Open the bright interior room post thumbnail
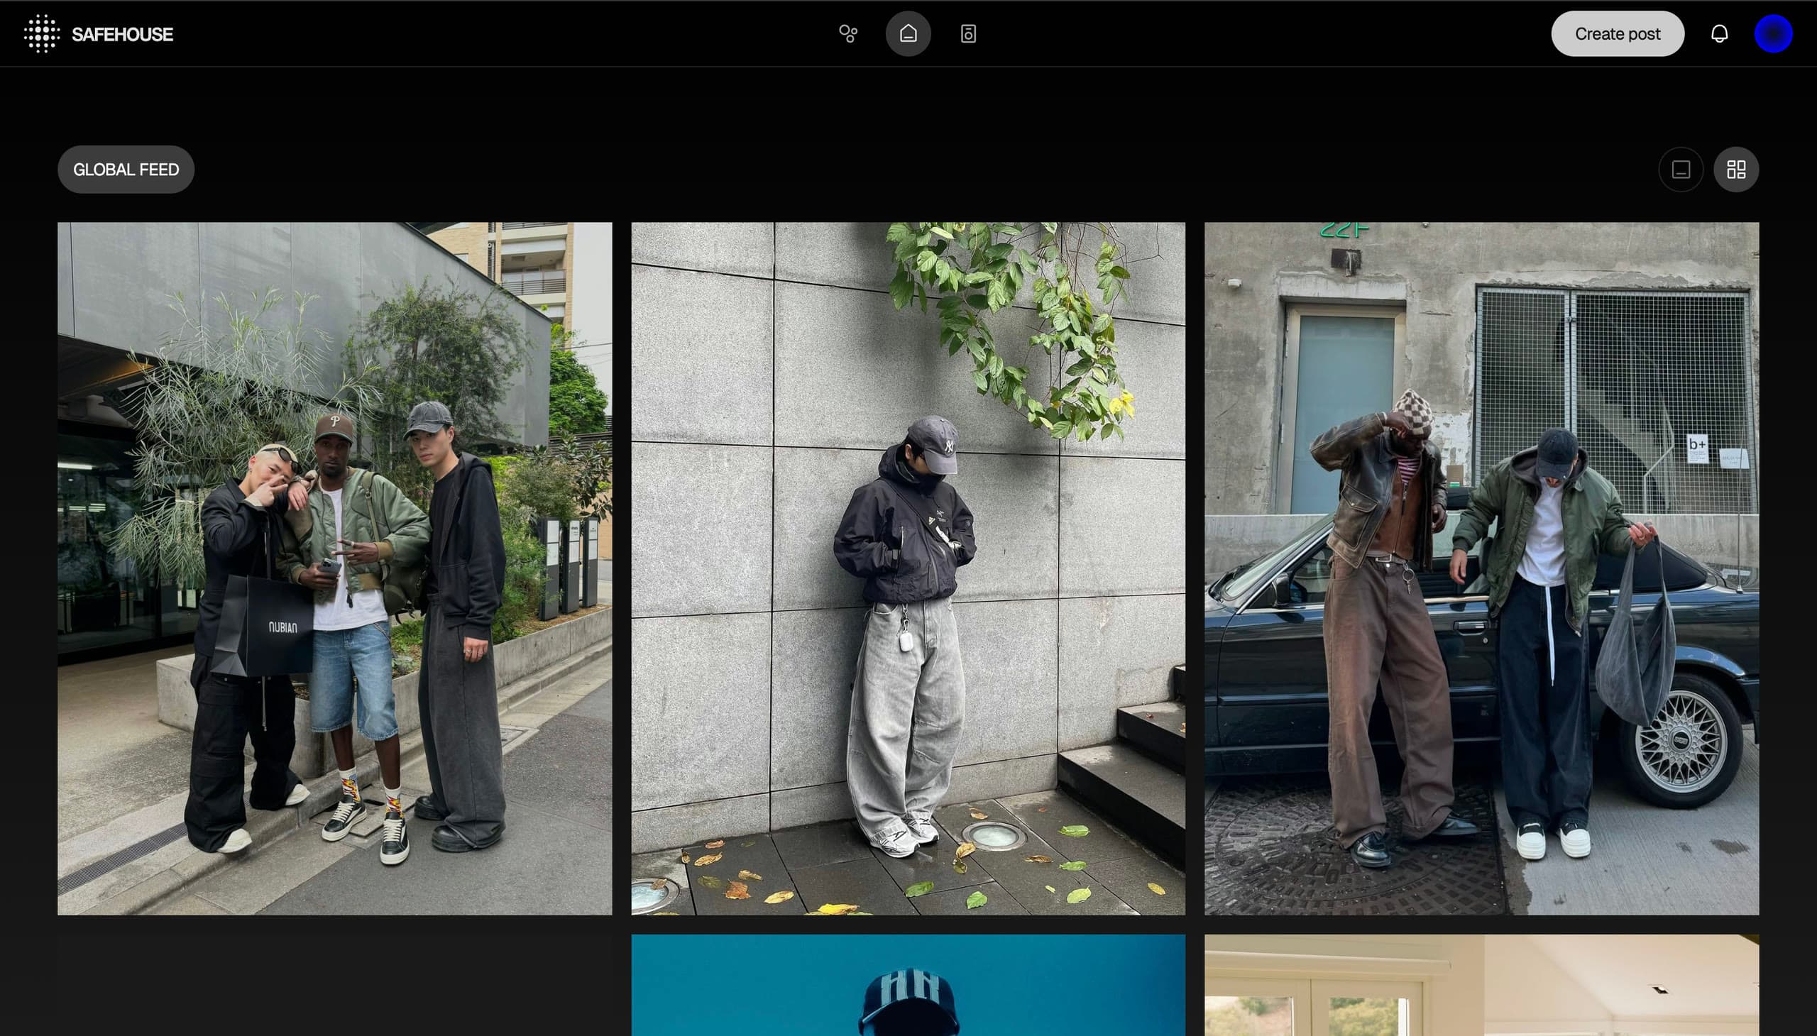The width and height of the screenshot is (1817, 1036). point(1482,986)
